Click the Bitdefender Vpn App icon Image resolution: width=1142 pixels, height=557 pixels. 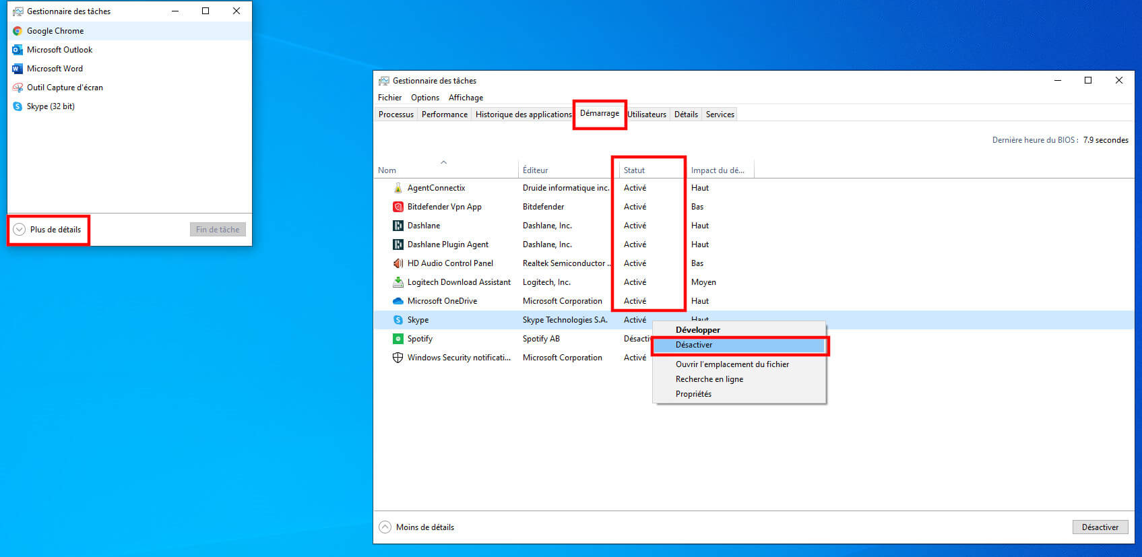398,207
